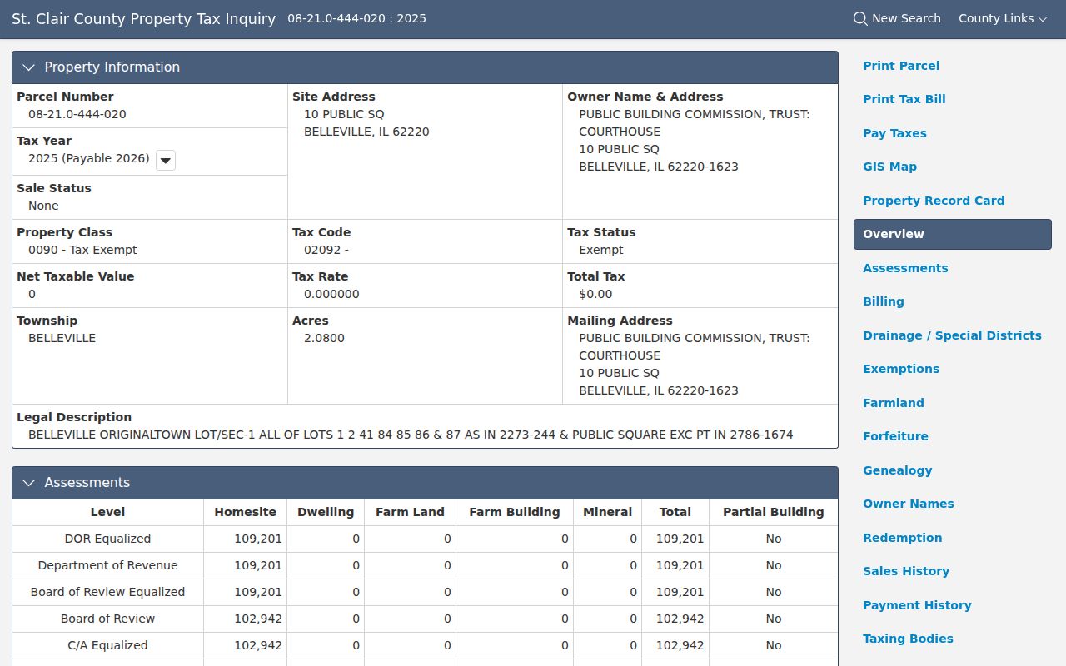The width and height of the screenshot is (1066, 666).
Task: Collapse the Assessments panel chevron
Action: 29,483
